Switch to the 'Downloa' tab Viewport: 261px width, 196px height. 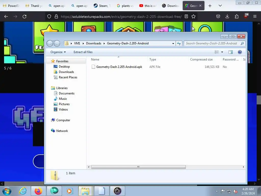coord(171,6)
